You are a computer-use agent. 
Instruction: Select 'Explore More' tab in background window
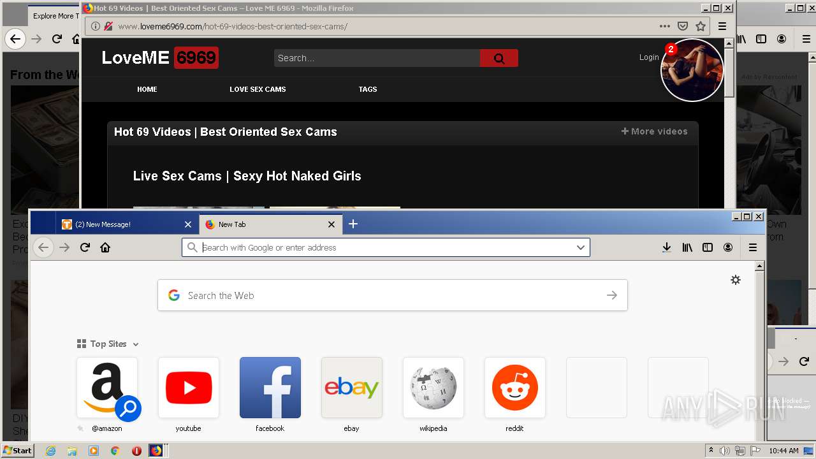(x=54, y=16)
